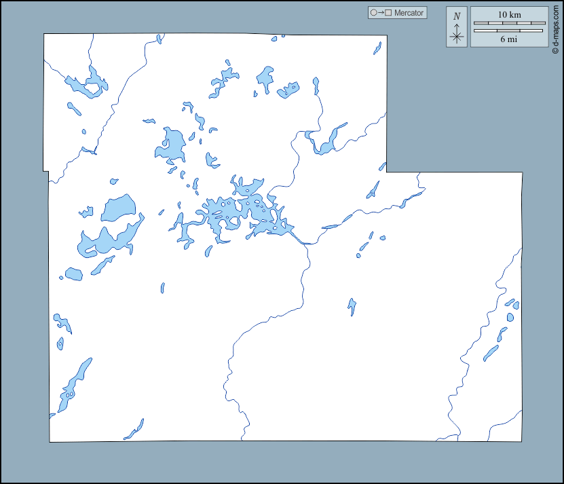564x484 pixels.
Task: Click the north arrow compass icon
Action: coord(457,27)
